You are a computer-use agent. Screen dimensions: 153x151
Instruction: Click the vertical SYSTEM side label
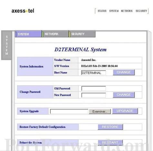point(6,45)
